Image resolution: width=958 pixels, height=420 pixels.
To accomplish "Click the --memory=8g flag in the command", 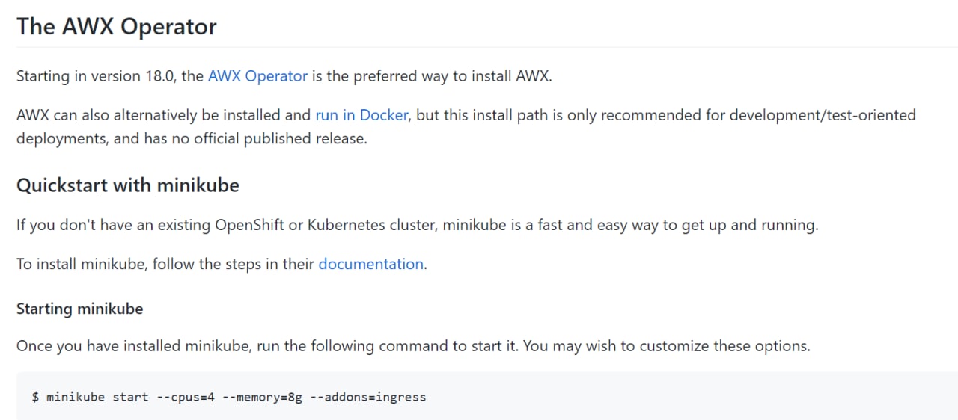I will click(263, 397).
